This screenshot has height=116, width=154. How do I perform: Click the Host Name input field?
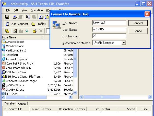click(109, 23)
